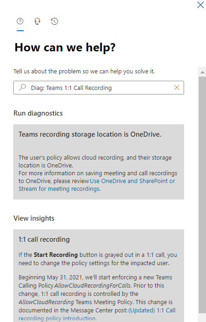Image resolution: width=206 pixels, height=322 pixels.
Task: Click the 'How can we help?' title
Action: (x=65, y=47)
